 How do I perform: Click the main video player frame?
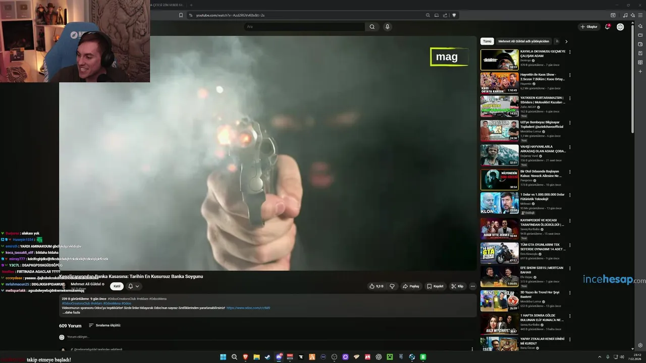coord(267,153)
